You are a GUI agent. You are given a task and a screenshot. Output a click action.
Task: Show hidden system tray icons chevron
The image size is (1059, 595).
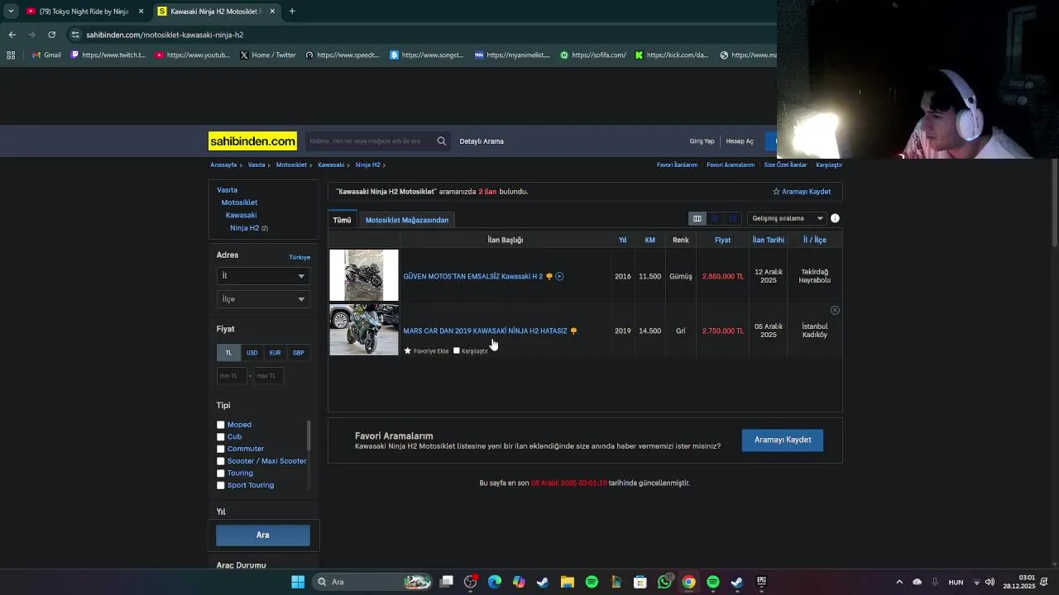tap(899, 582)
